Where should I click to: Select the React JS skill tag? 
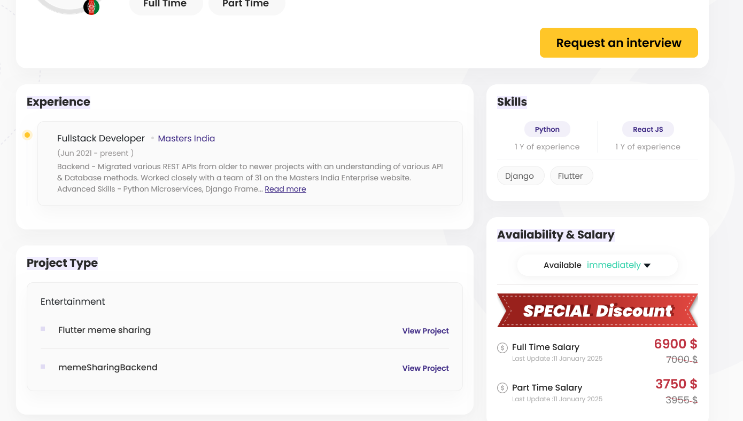(648, 129)
